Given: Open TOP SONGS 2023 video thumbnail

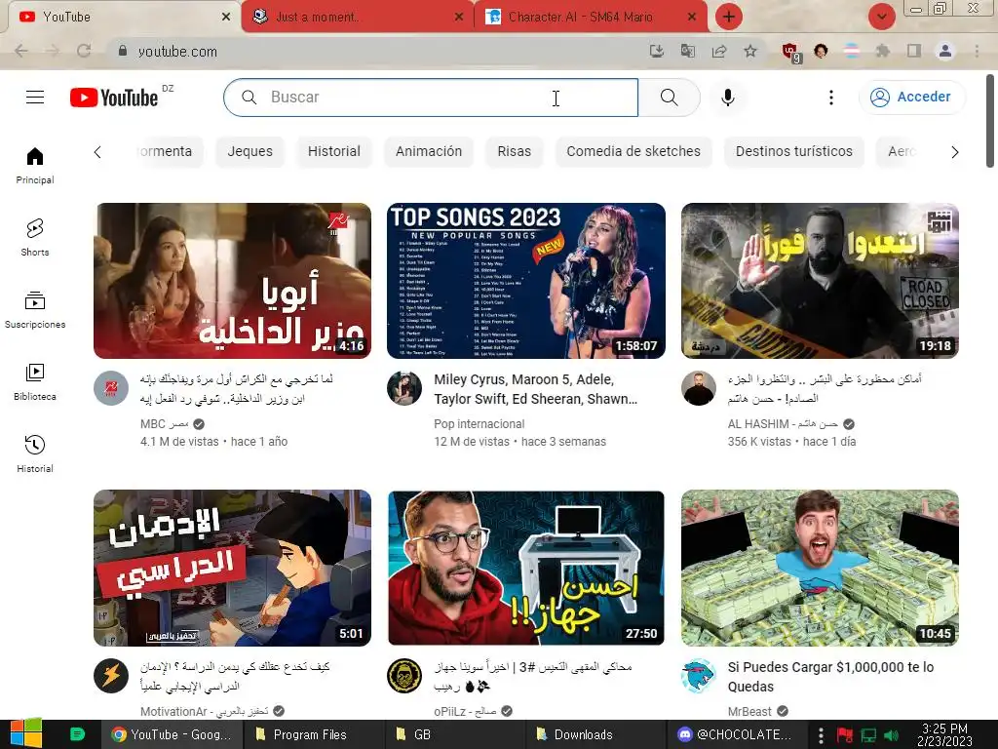Looking at the screenshot, I should [526, 281].
